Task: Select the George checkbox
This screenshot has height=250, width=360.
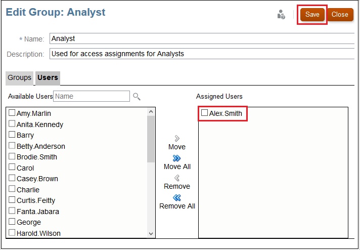Action: tap(12, 222)
